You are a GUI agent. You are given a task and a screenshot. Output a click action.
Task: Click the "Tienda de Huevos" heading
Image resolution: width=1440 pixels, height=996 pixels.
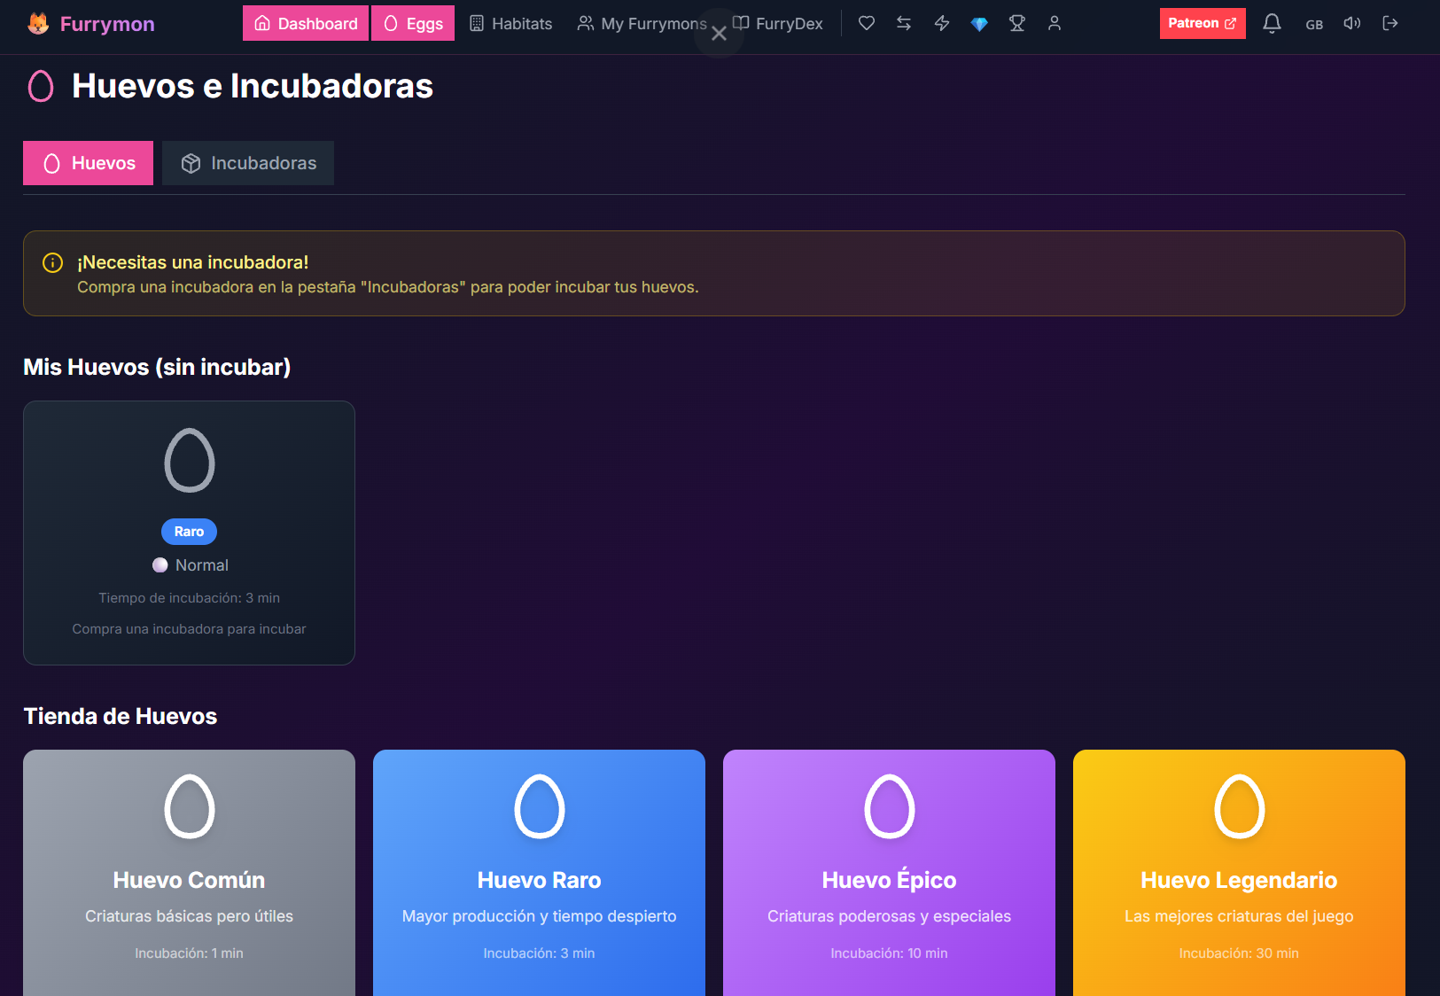pos(121,716)
